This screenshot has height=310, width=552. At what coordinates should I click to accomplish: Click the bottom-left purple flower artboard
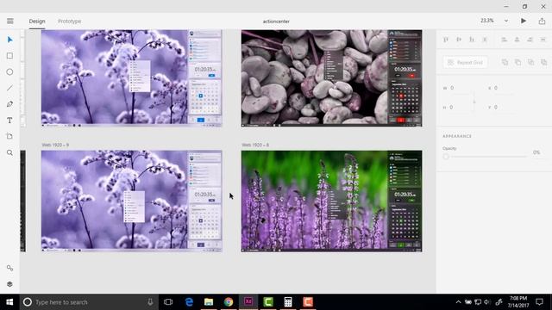click(x=132, y=201)
